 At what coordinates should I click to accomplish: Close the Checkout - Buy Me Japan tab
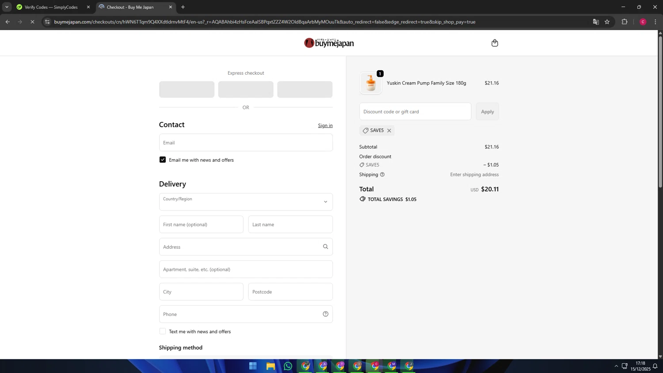click(x=171, y=7)
